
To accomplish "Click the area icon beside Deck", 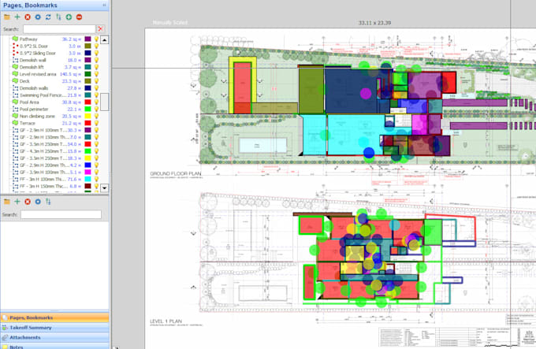I will pyautogui.click(x=16, y=81).
